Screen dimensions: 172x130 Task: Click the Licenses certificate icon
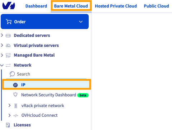point(8,125)
